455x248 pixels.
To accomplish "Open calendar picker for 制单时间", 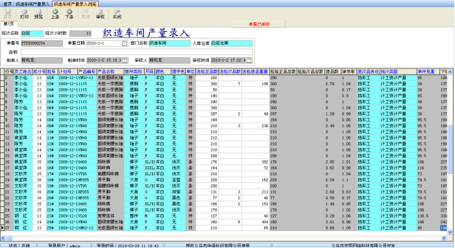I will (x=125, y=60).
